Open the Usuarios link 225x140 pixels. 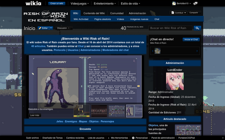[73, 50]
